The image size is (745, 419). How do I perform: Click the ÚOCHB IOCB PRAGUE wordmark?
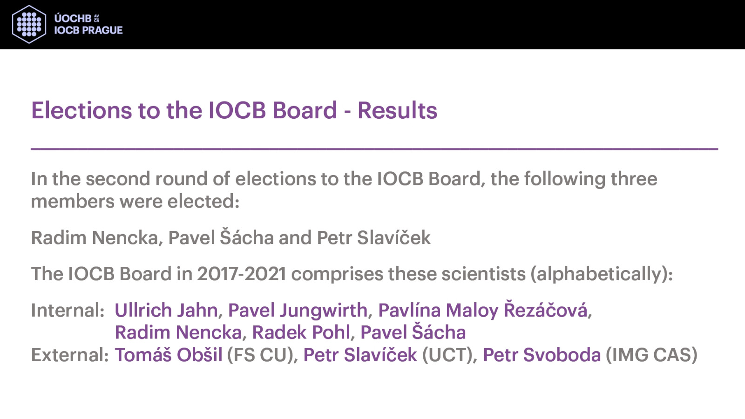[x=88, y=24]
